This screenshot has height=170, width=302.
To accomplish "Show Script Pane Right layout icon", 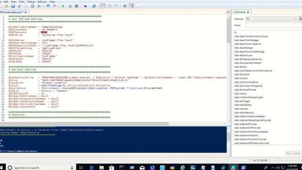I will point(109,6).
